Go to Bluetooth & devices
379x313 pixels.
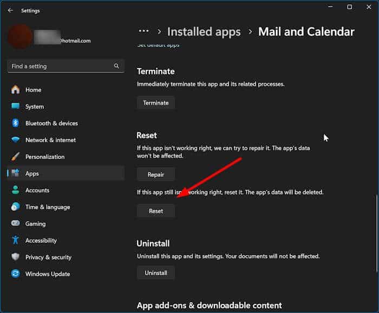(66, 123)
